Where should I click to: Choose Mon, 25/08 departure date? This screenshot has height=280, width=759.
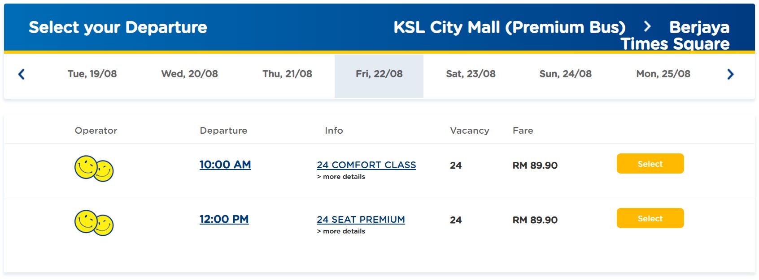point(663,74)
